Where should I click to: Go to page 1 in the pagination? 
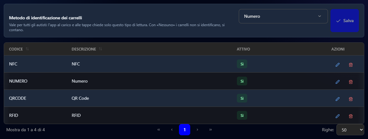[185, 130]
